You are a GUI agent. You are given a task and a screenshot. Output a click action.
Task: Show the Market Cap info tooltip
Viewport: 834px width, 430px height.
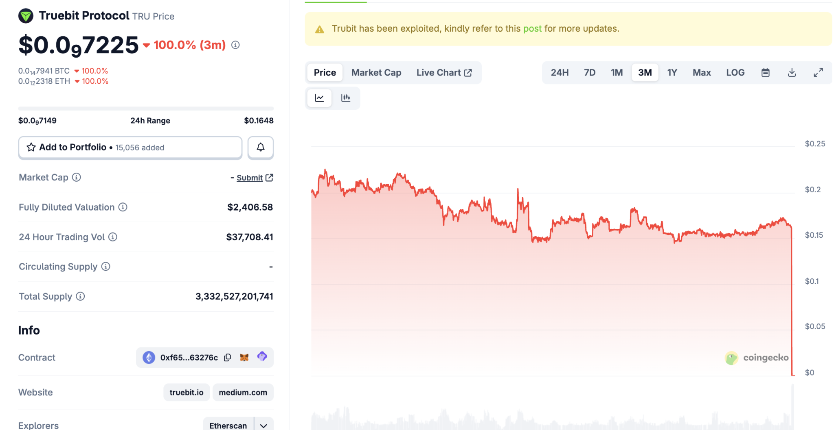tap(75, 178)
